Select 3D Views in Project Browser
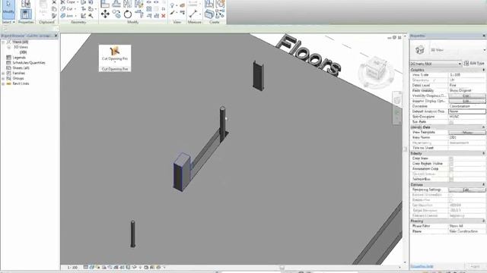 pyautogui.click(x=21, y=47)
